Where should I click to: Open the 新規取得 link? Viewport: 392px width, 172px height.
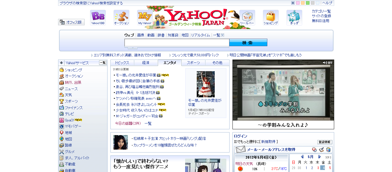click(x=268, y=142)
